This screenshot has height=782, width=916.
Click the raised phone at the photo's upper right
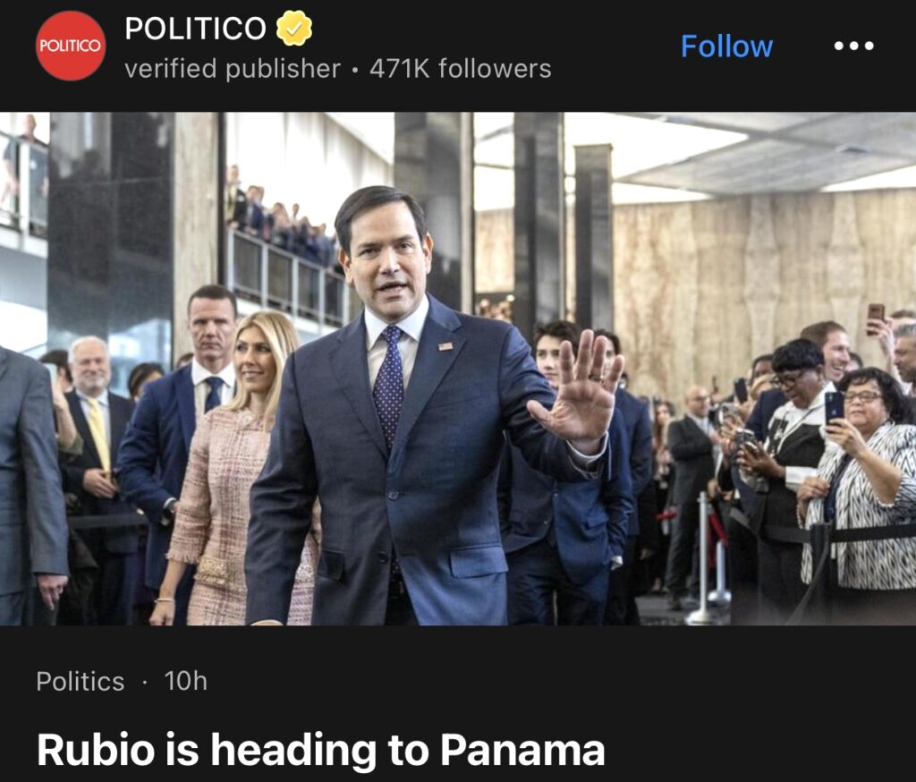point(875,318)
